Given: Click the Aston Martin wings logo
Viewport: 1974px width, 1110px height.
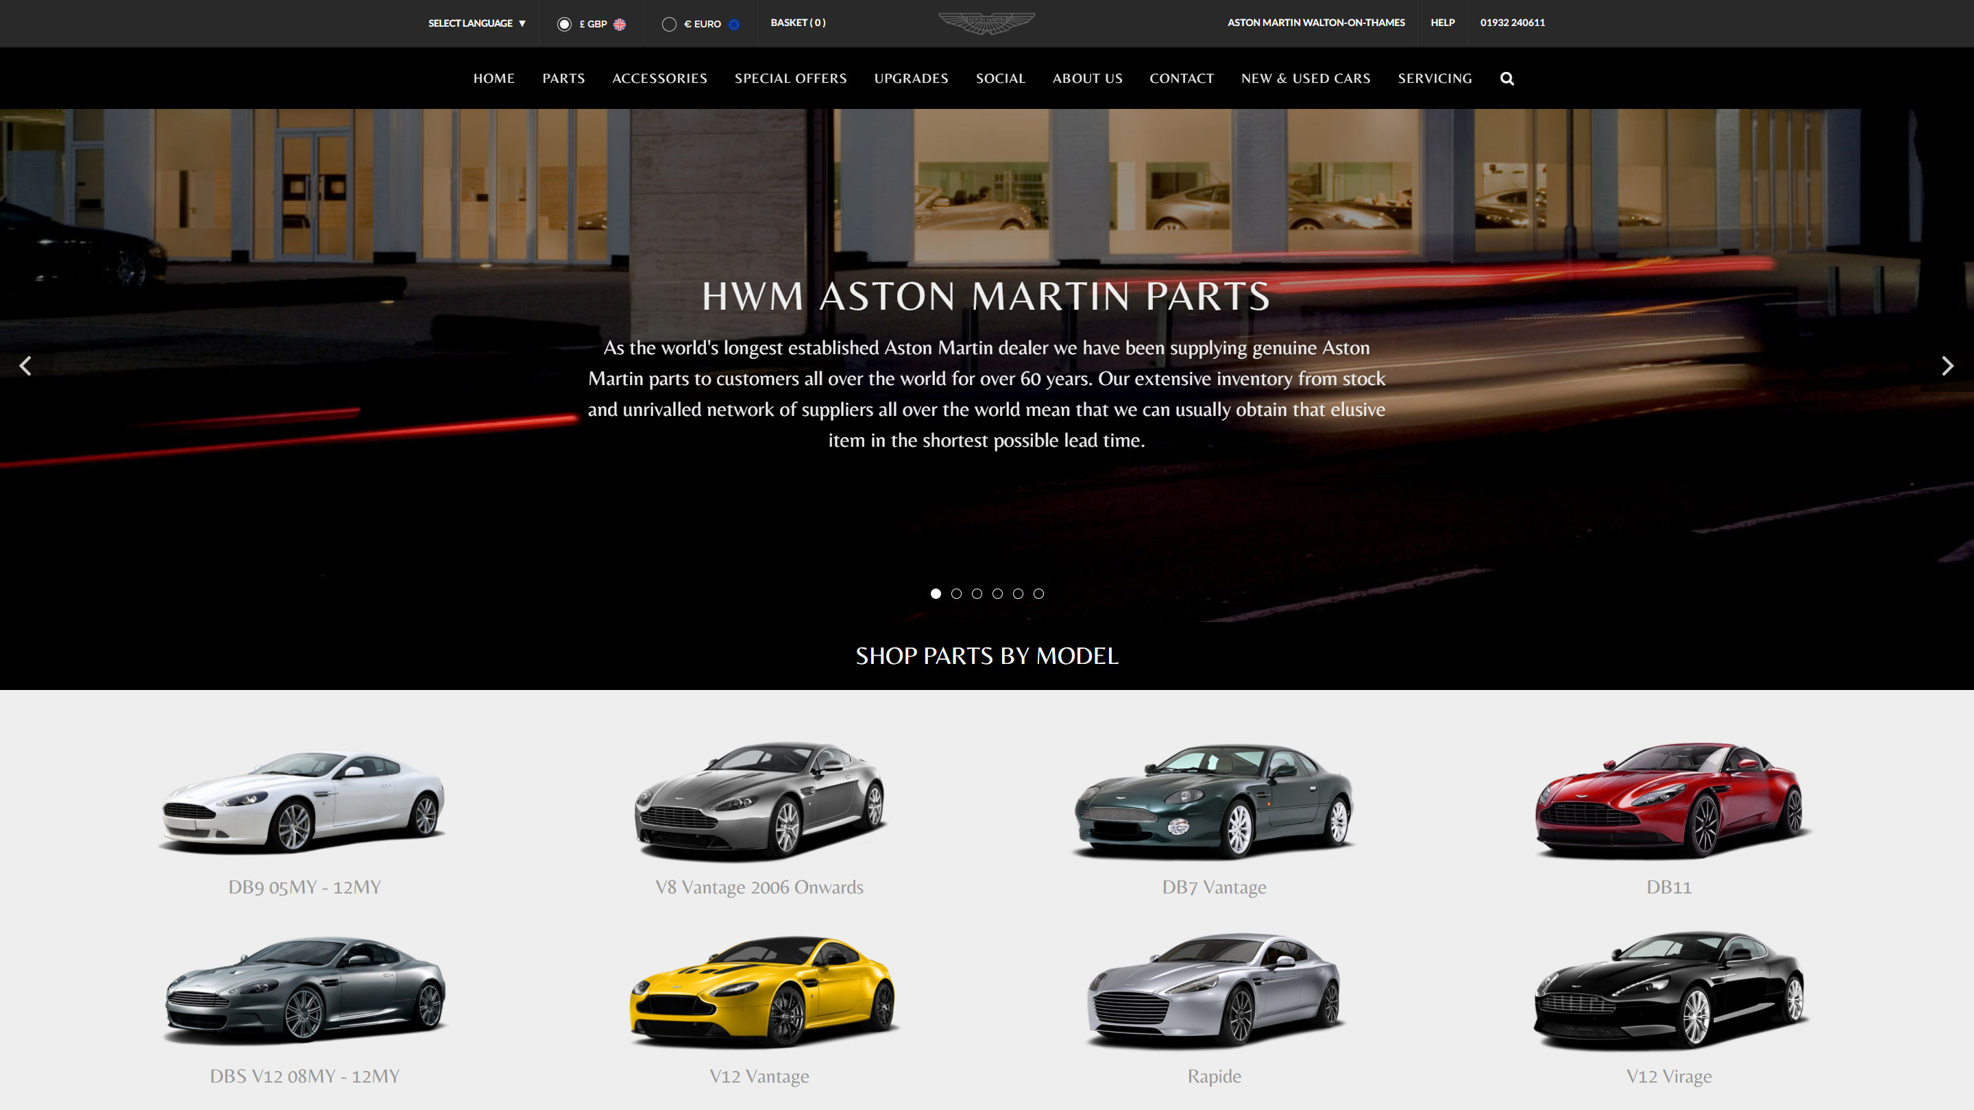Looking at the screenshot, I should 986,23.
